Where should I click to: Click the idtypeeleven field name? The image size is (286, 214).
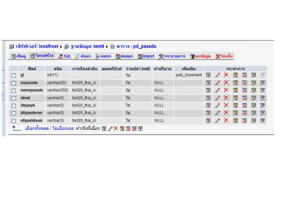[x=31, y=113]
